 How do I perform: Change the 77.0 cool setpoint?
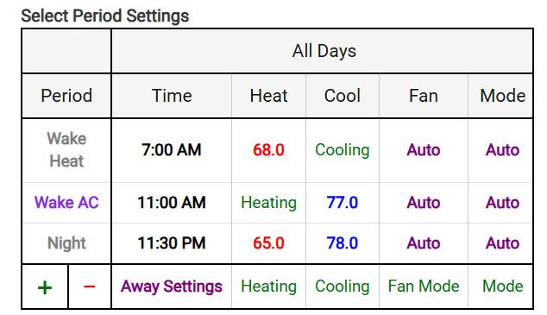(x=343, y=202)
